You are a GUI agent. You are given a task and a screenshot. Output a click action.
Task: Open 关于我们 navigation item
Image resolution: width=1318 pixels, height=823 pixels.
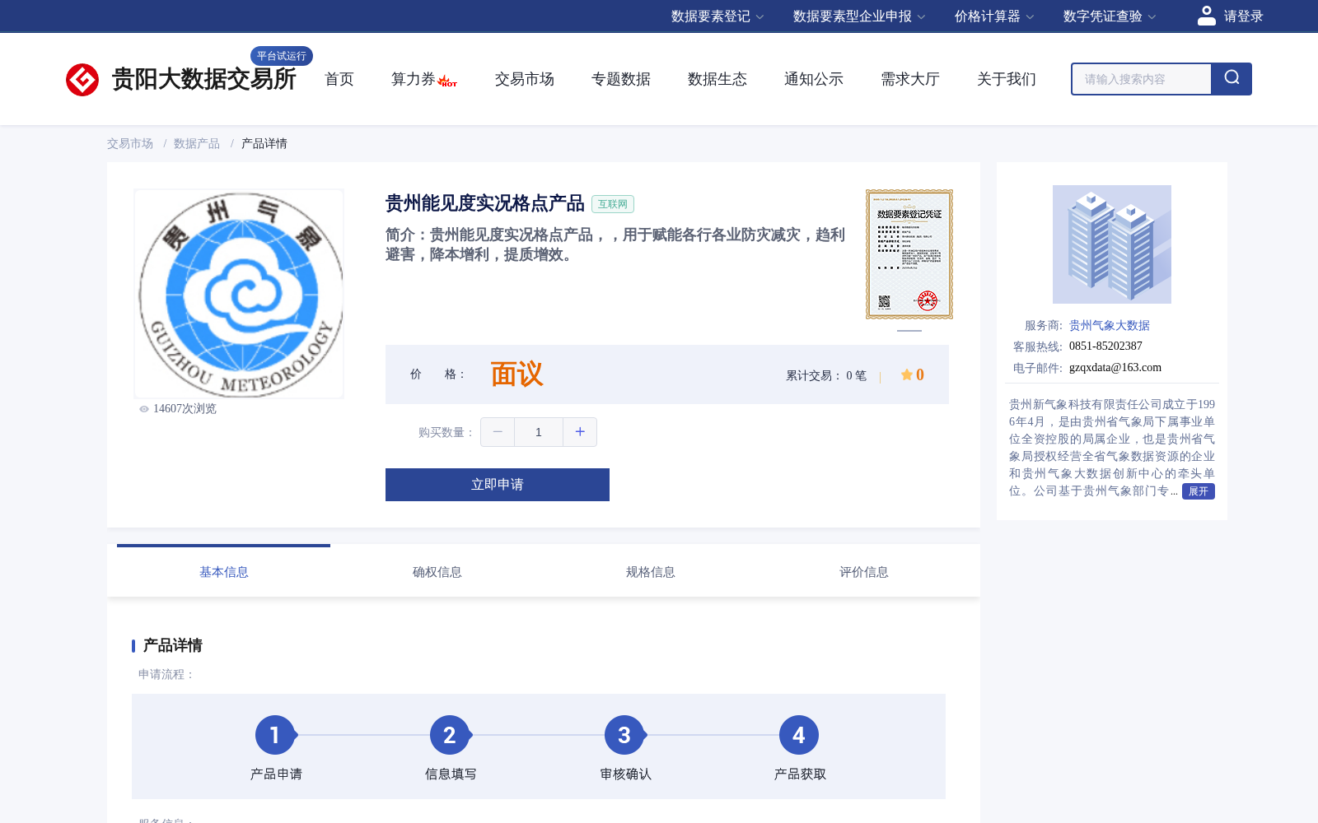(1007, 79)
